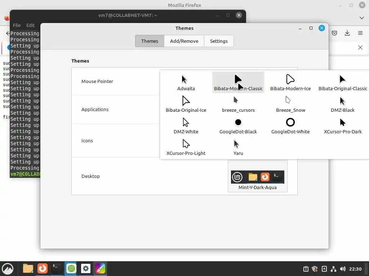Close the terminal window
The width and height of the screenshot is (369, 276).
click(239, 15)
